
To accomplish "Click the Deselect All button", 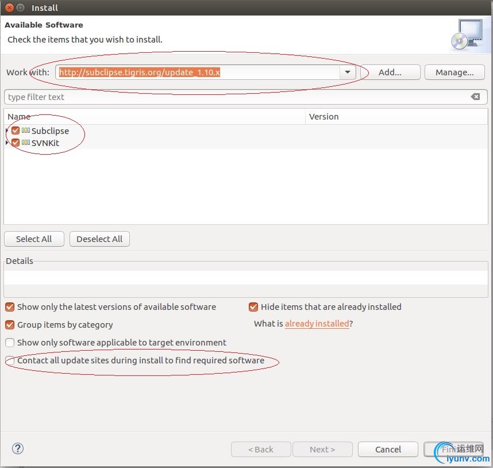I will point(99,239).
